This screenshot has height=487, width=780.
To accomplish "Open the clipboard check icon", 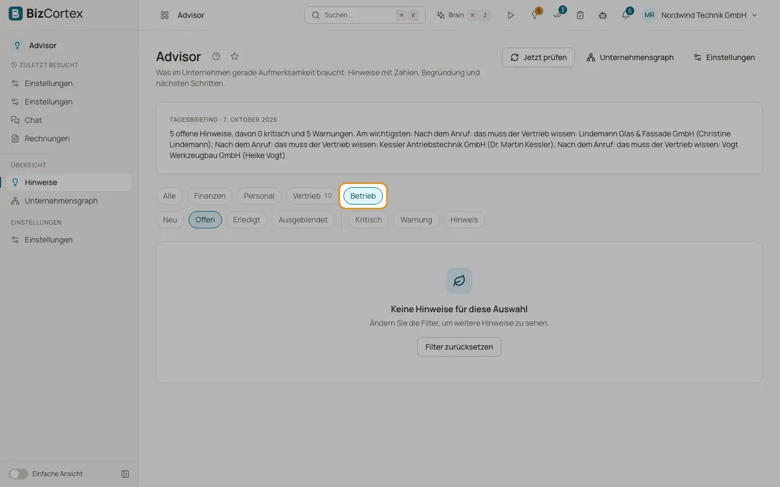I will coord(580,15).
